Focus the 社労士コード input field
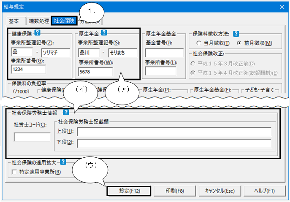 point(32,137)
